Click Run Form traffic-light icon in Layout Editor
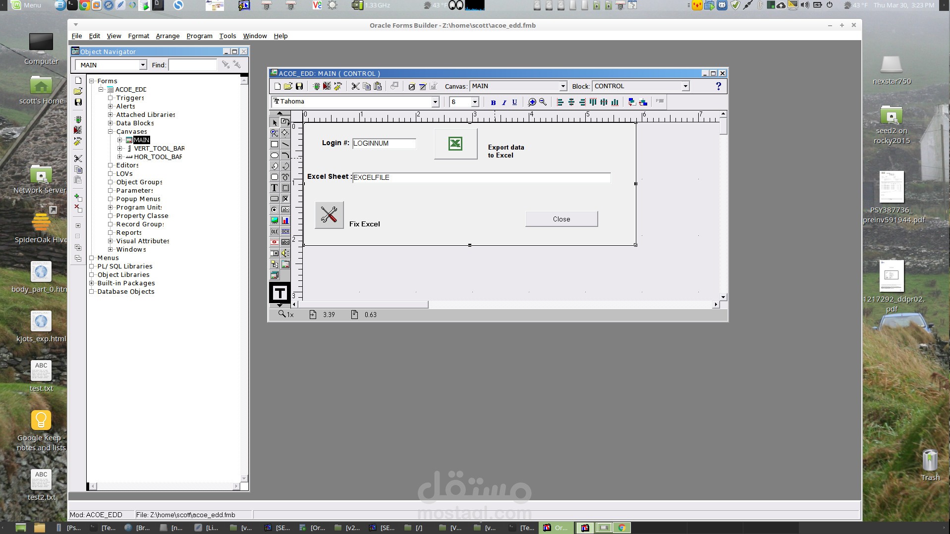The width and height of the screenshot is (950, 534). (316, 86)
